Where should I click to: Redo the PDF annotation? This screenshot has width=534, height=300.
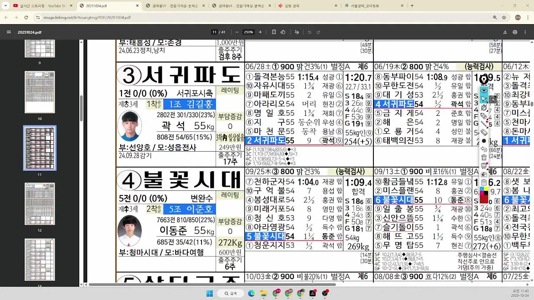[x=318, y=32]
